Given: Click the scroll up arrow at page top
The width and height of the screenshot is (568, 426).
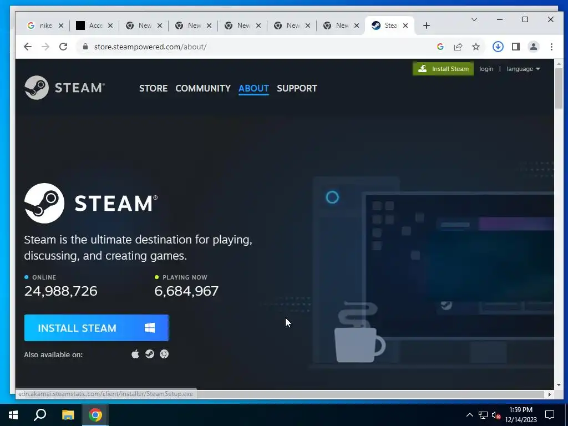Looking at the screenshot, I should (x=559, y=64).
